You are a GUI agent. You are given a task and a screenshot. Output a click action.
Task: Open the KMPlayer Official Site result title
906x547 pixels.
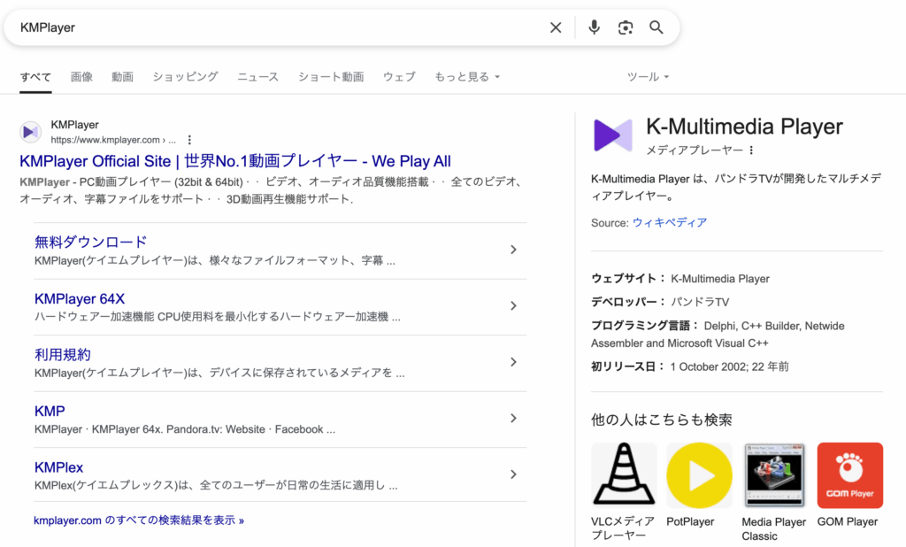[235, 161]
